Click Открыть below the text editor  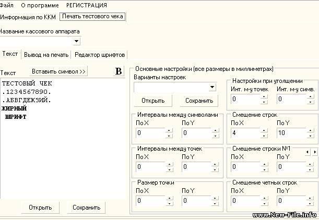click(40, 207)
